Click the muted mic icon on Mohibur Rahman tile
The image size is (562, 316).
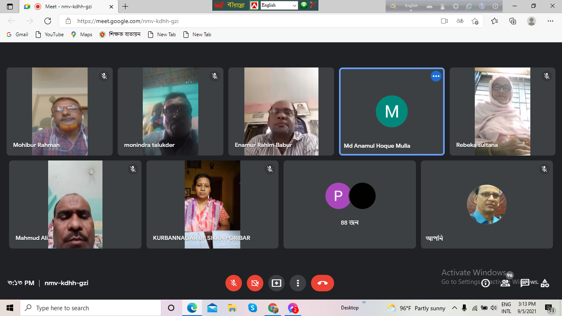(104, 76)
